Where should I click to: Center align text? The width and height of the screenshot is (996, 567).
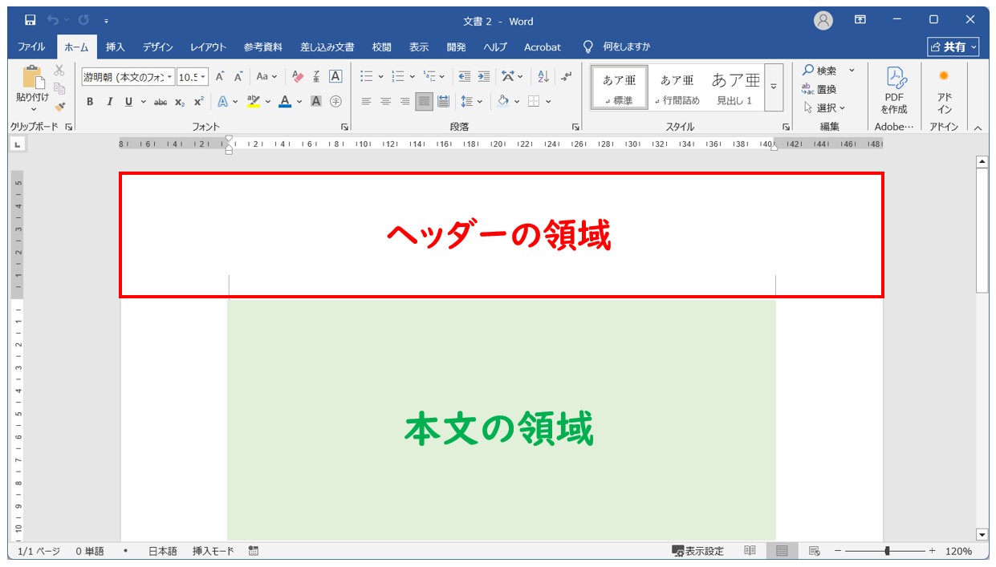click(x=386, y=102)
